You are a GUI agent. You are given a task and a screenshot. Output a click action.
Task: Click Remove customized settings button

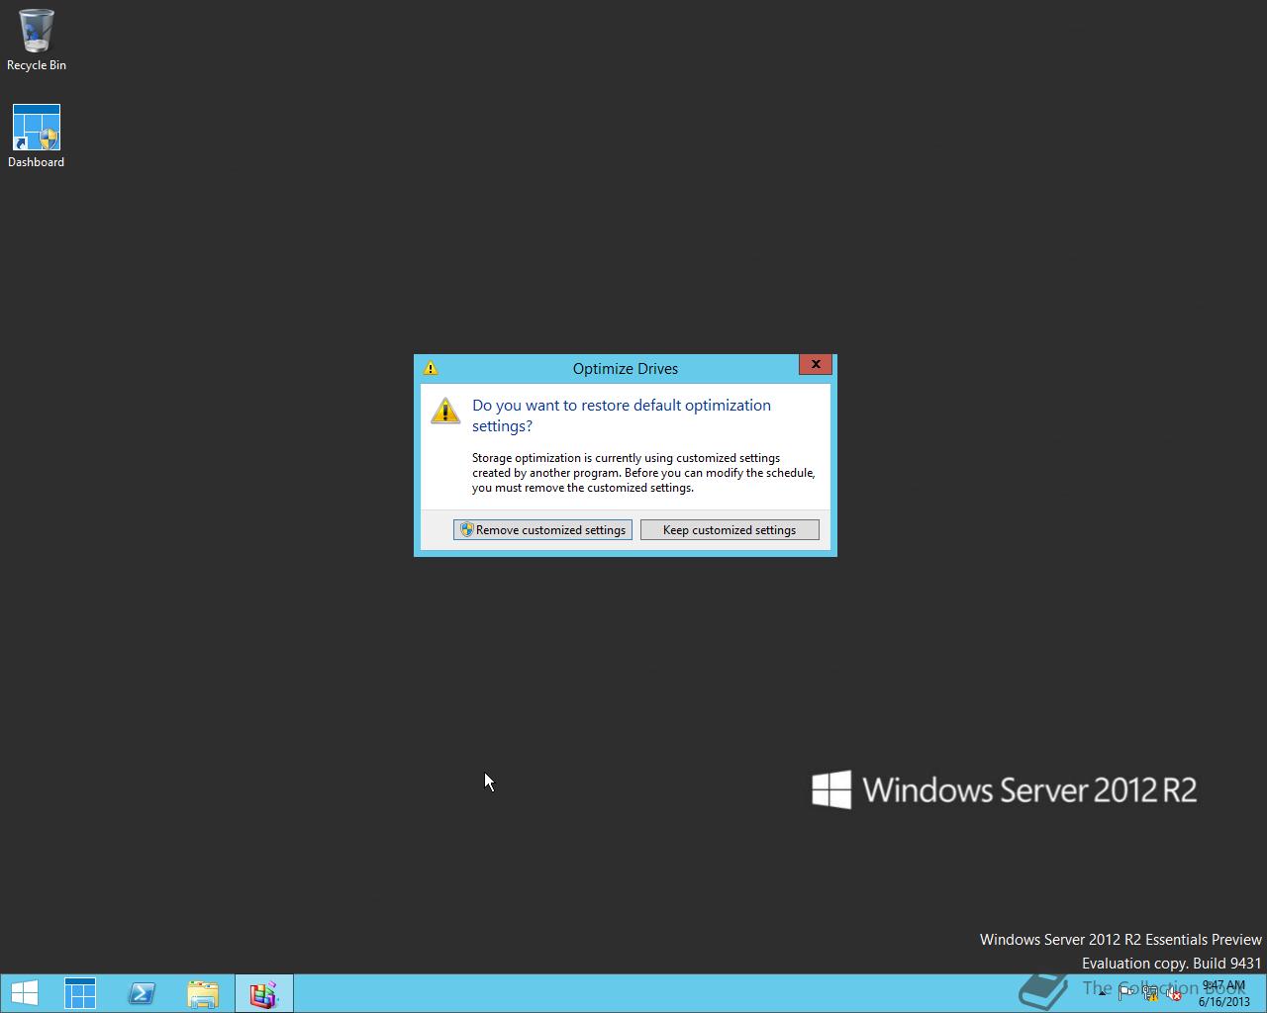coord(542,530)
